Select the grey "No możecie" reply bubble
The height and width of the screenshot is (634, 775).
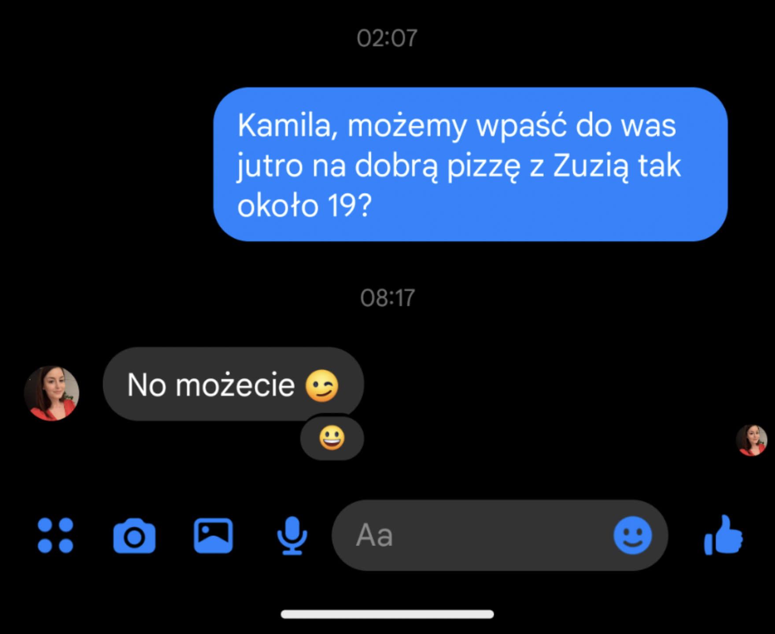coord(233,384)
